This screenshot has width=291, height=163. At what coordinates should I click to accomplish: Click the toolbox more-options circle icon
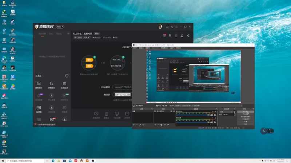67,76
